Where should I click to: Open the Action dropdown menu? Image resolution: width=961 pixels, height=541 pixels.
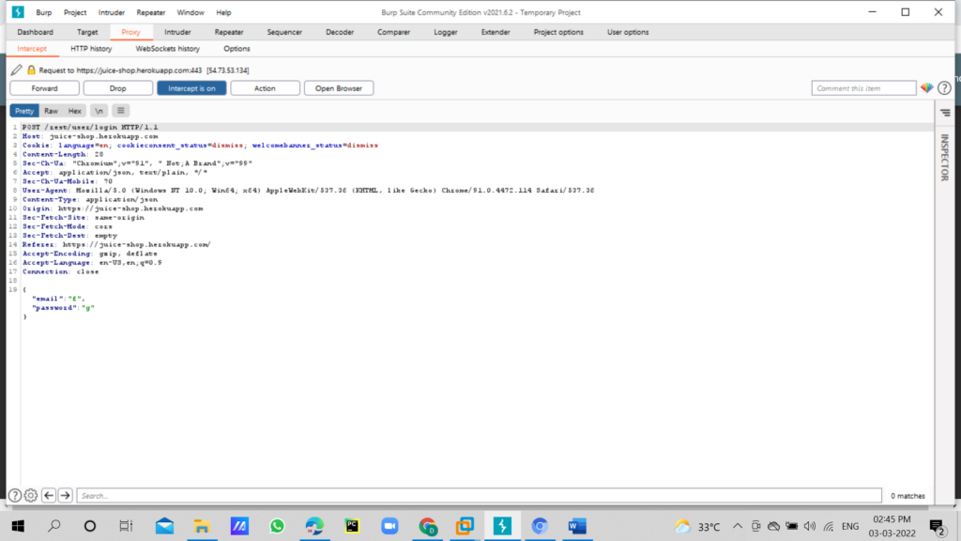point(265,88)
